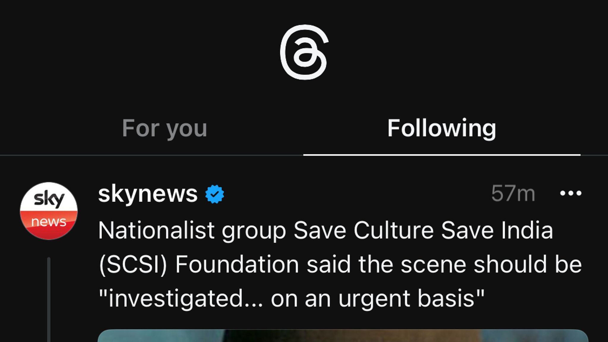Screen dimensions: 608x342
Task: Open the three-dot post options menu
Action: [x=570, y=194]
